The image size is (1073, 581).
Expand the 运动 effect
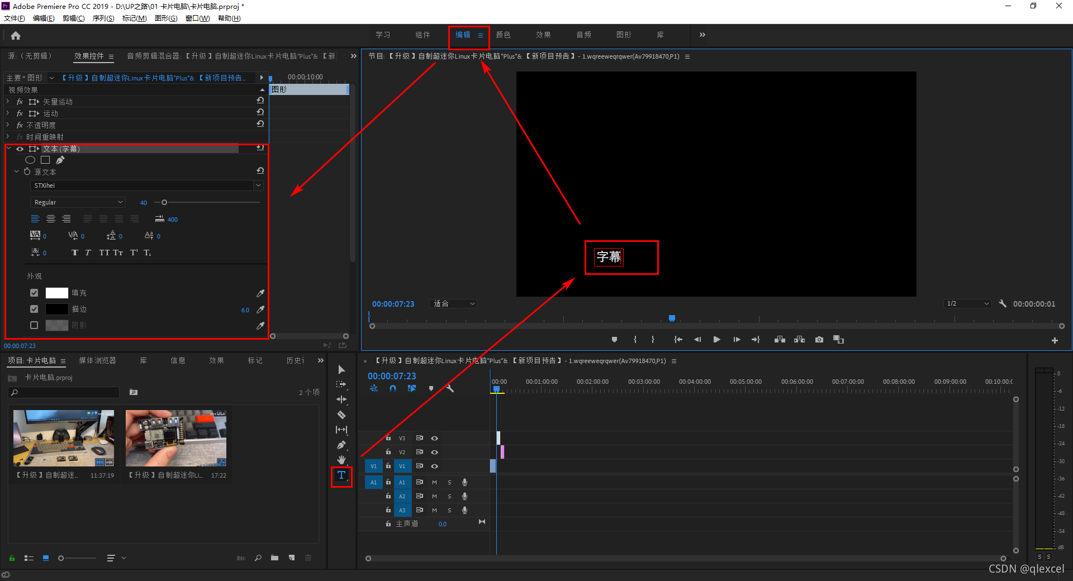pos(7,113)
